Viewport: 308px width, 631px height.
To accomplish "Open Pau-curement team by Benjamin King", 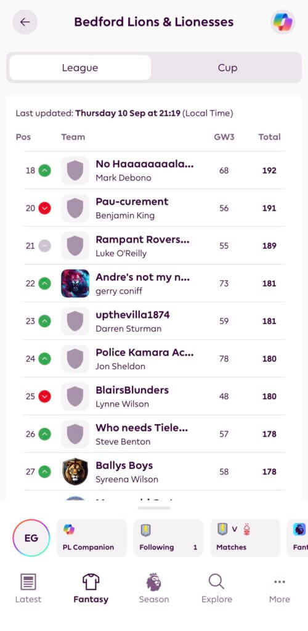I will point(154,208).
